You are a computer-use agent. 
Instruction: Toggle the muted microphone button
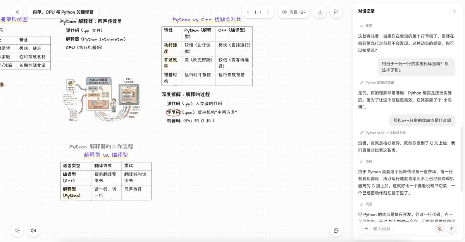point(439,229)
